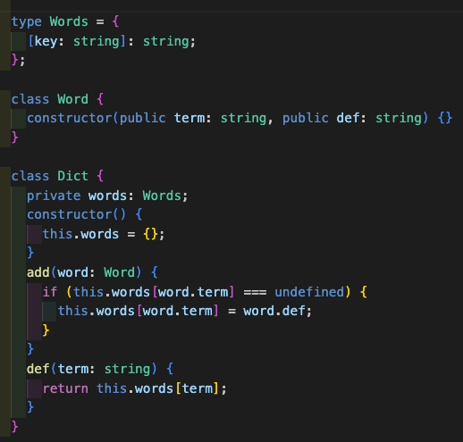Click the 'add(word: Word) {' method signature

pyautogui.click(x=92, y=272)
